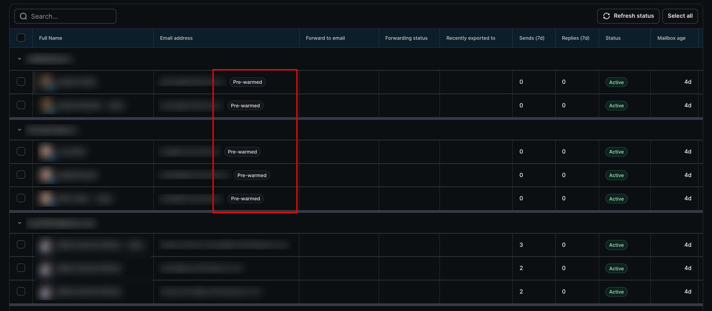Click the Select all button

(x=680, y=16)
